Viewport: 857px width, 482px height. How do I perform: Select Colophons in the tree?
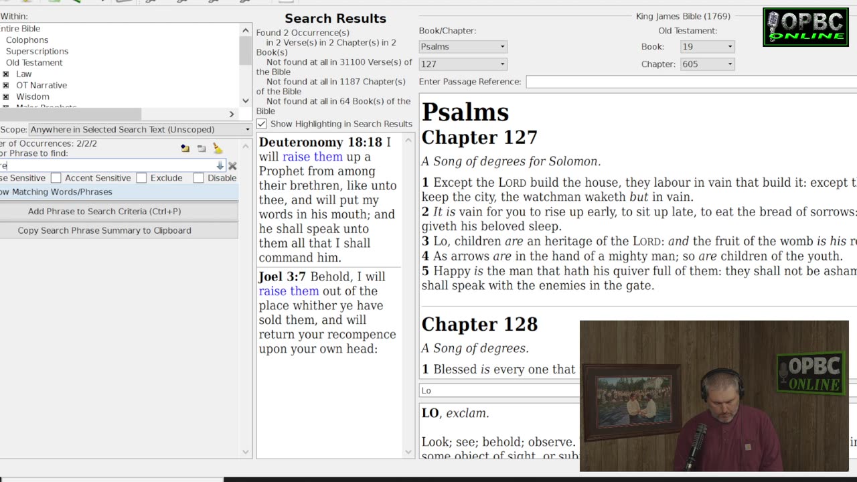[27, 40]
